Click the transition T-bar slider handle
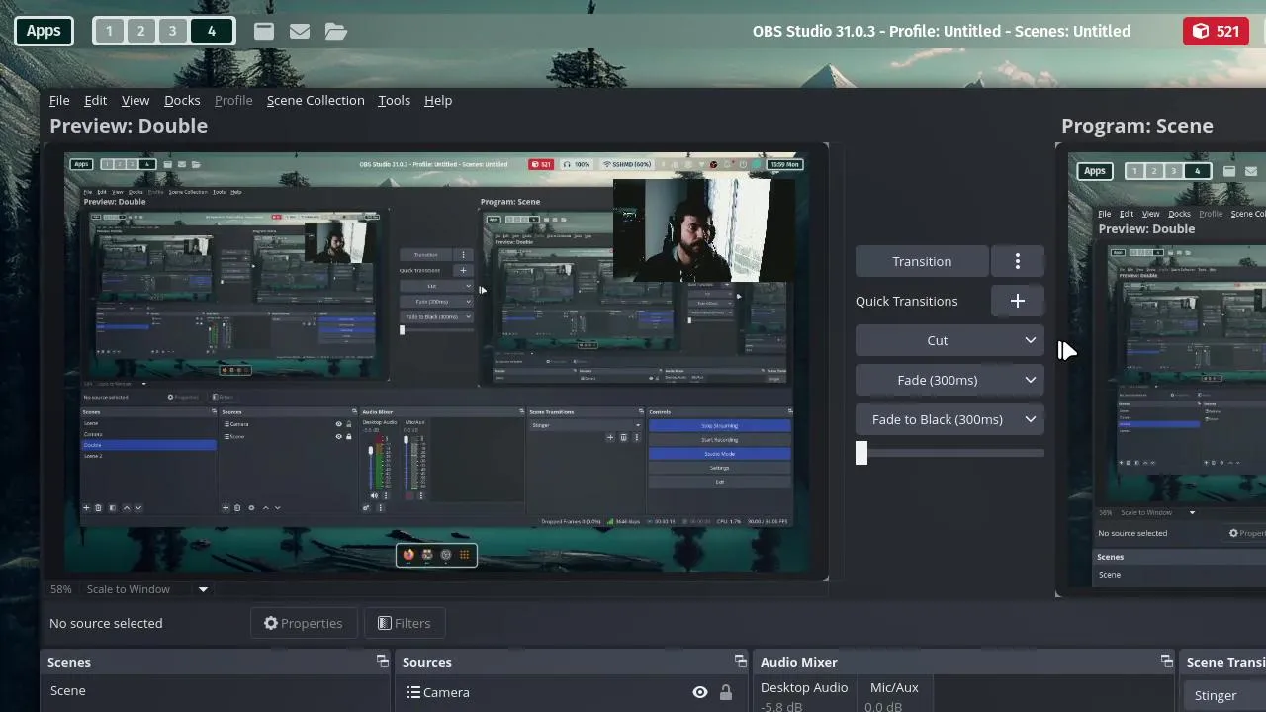 (861, 453)
